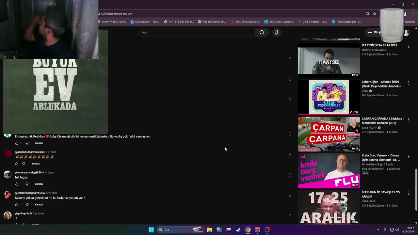Open more options for ÇARPAN ÇARPANA video
This screenshot has height=235, width=418.
[x=409, y=120]
